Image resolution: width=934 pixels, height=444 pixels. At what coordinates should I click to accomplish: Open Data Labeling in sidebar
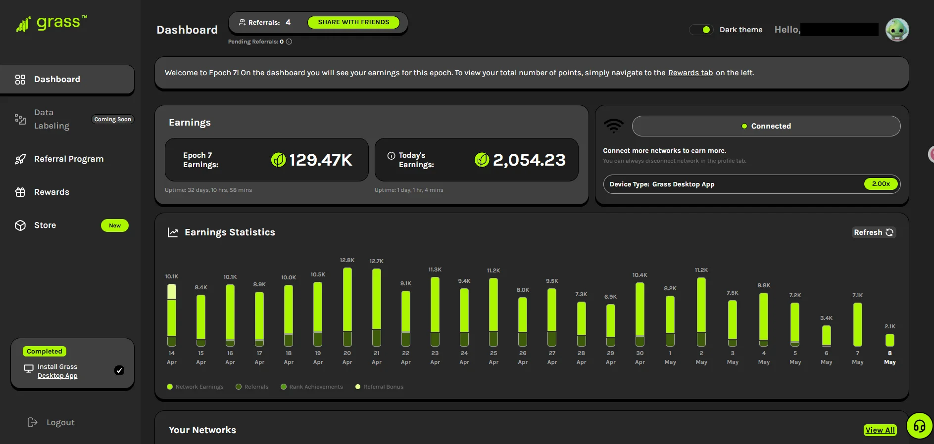coord(51,119)
